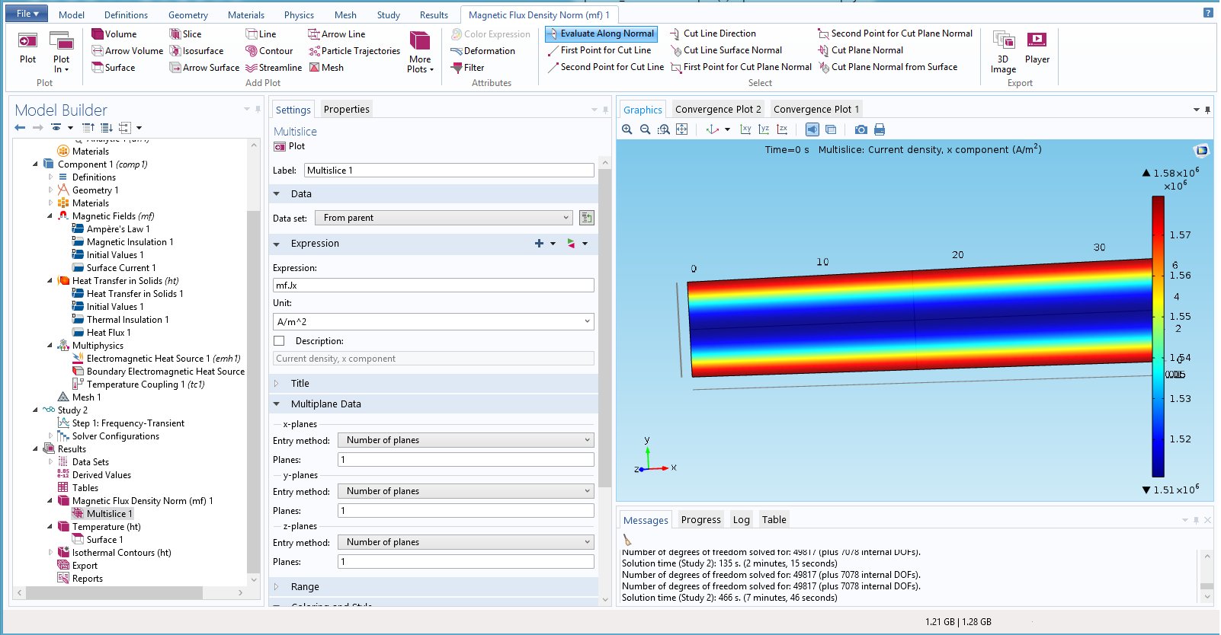Viewport: 1221px width, 635px height.
Task: Click the Collapse All icon in Model Builder
Action: click(x=88, y=128)
